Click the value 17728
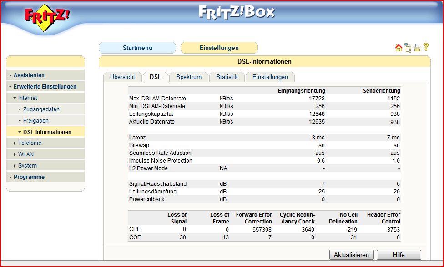Image resolution: width=444 pixels, height=267 pixels. coord(317,99)
